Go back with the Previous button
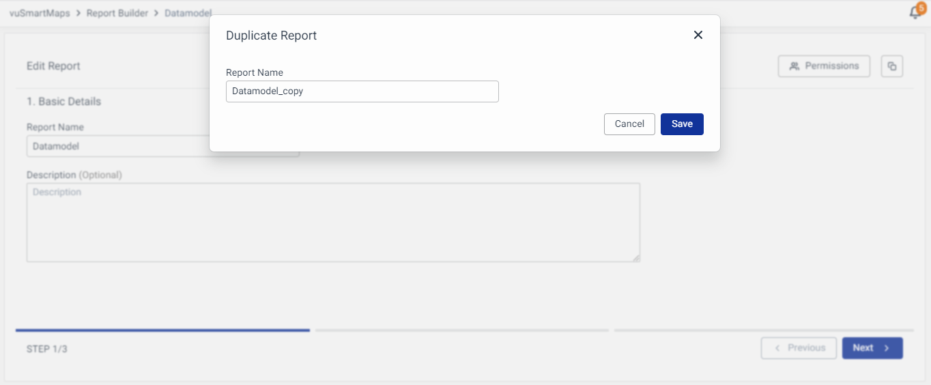The width and height of the screenshot is (931, 385). tap(799, 348)
